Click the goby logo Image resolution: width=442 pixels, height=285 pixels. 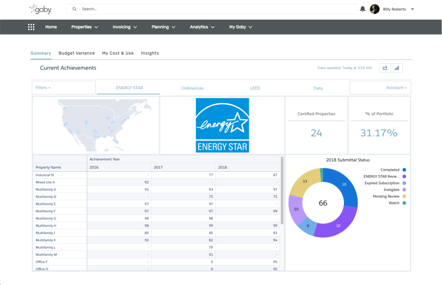[x=40, y=9]
